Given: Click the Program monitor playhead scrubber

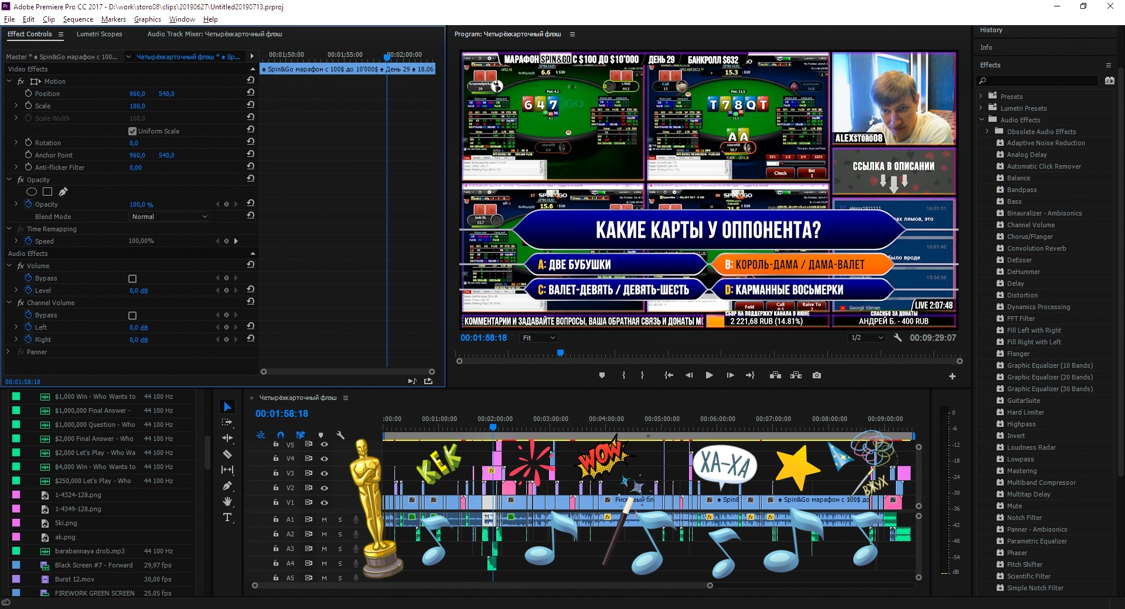Looking at the screenshot, I should click(x=560, y=353).
